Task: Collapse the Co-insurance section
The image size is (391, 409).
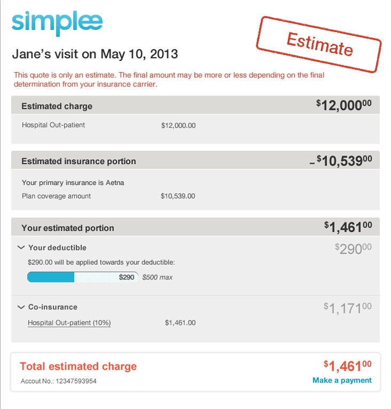Action: [x=21, y=307]
